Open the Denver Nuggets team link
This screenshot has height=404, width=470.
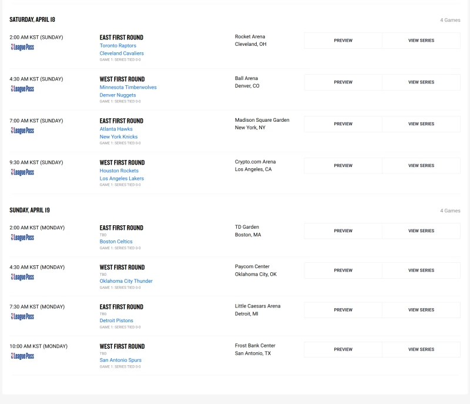118,95
